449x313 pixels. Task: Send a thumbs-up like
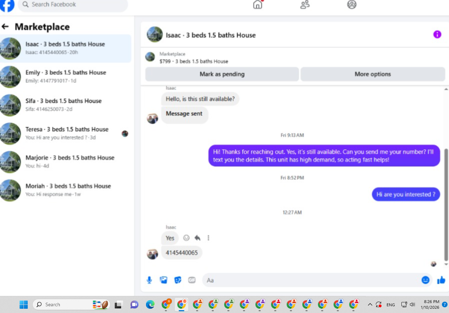(x=441, y=280)
